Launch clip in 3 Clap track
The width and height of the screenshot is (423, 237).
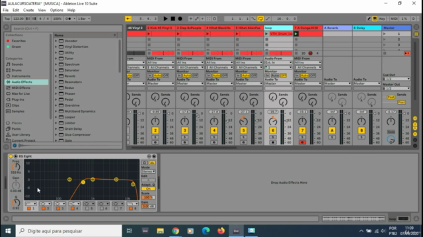[x=178, y=34]
